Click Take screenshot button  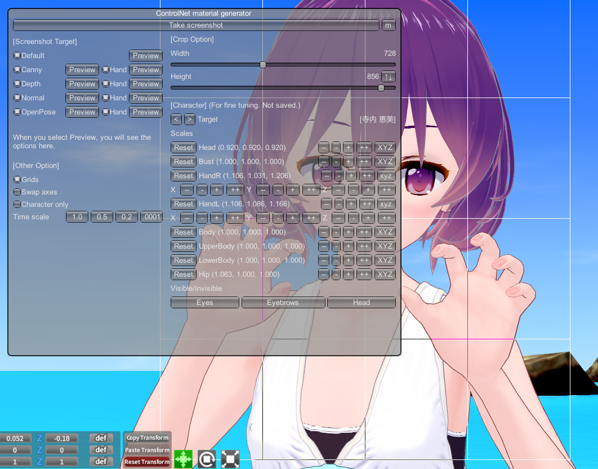point(196,25)
